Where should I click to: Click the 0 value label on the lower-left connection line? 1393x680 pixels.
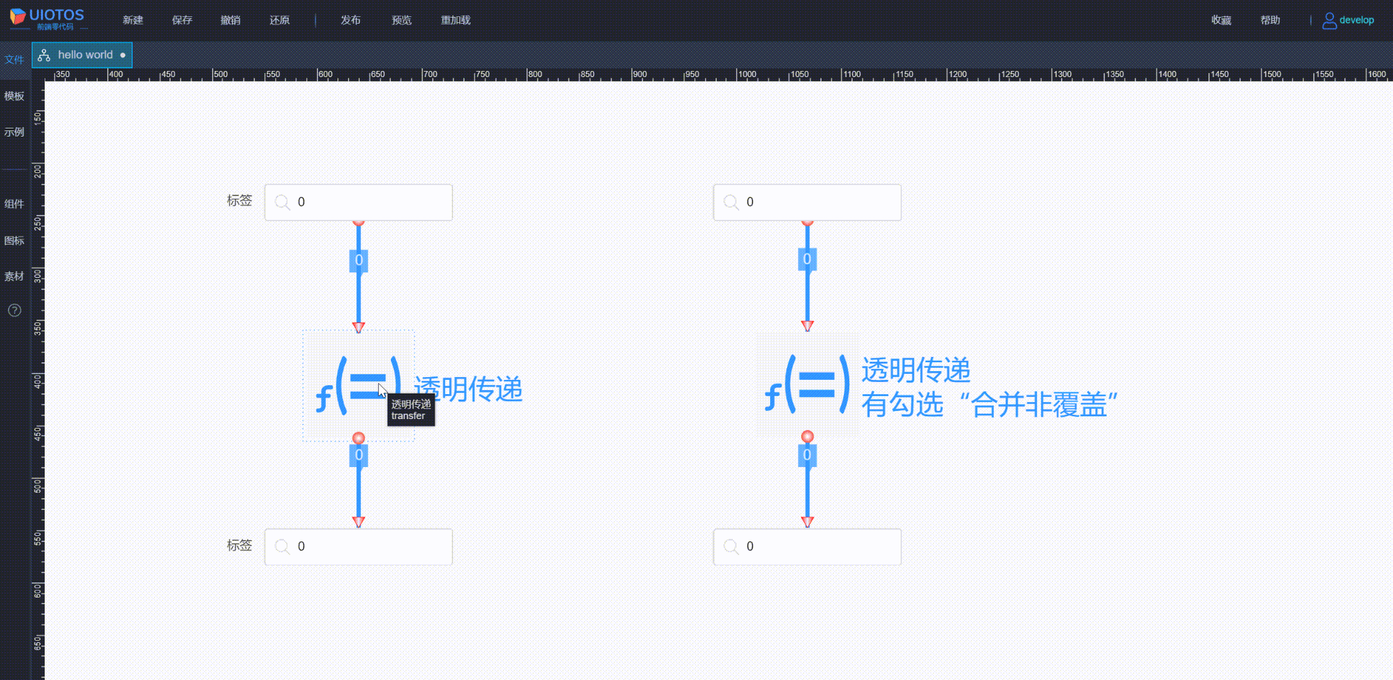(x=358, y=456)
